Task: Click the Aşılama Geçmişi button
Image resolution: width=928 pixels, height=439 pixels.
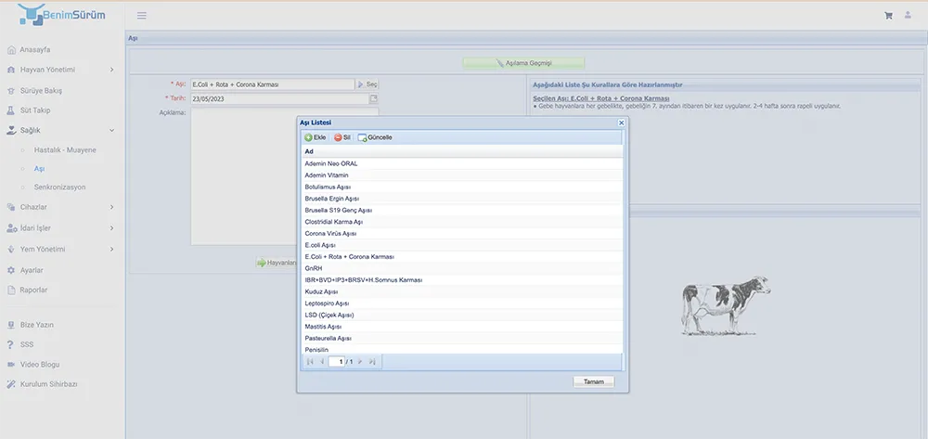Action: pos(524,63)
